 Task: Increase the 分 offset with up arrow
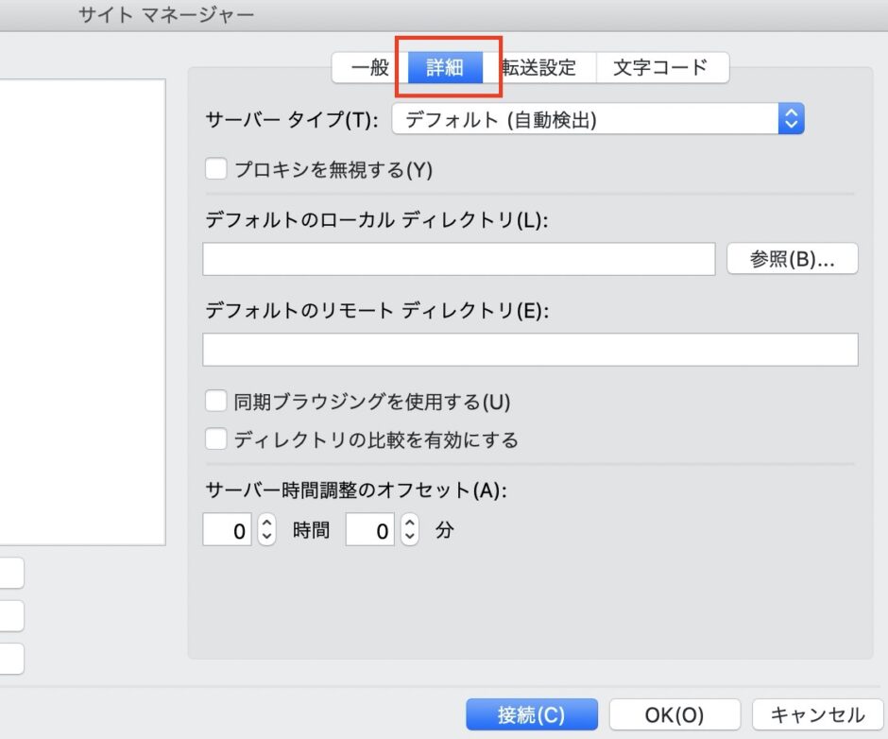[409, 524]
